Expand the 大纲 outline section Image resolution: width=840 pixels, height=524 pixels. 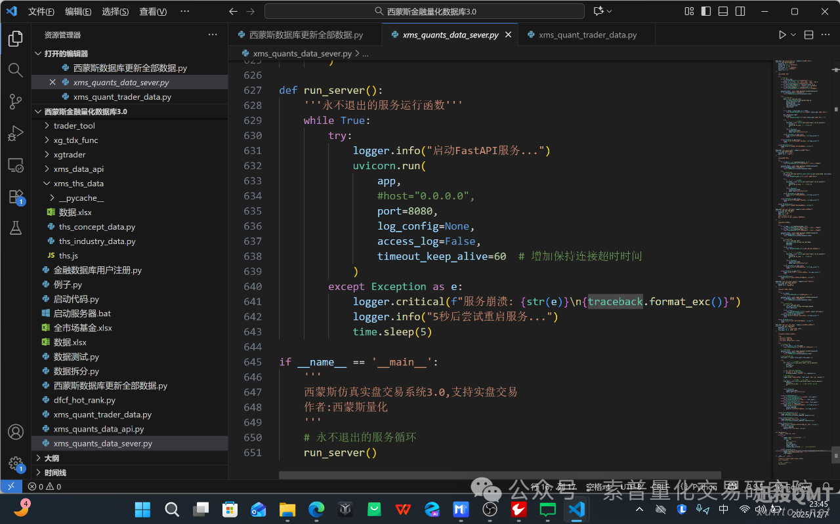pos(51,458)
